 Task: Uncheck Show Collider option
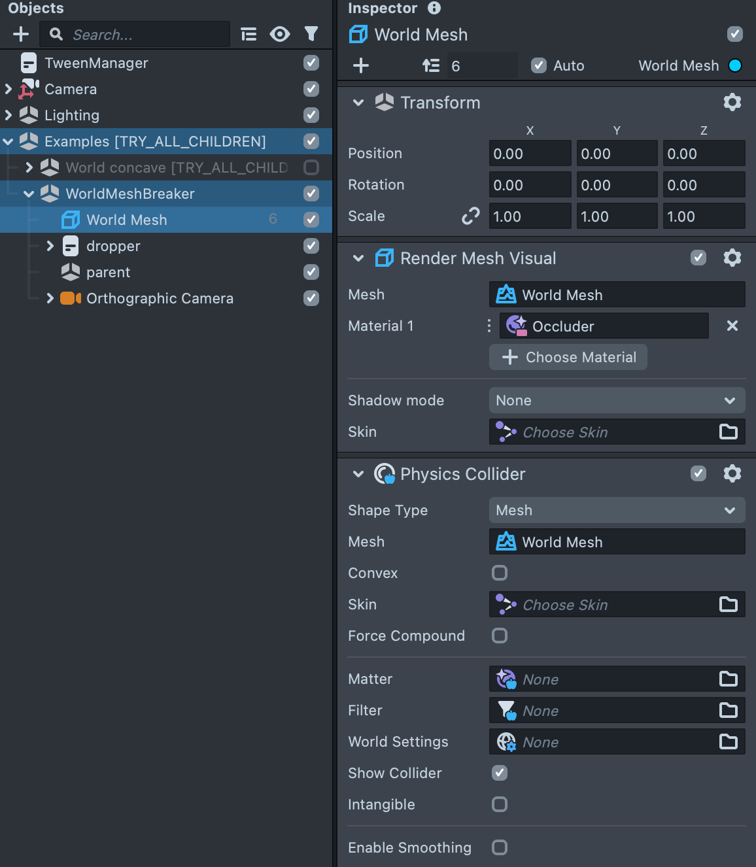tap(500, 773)
